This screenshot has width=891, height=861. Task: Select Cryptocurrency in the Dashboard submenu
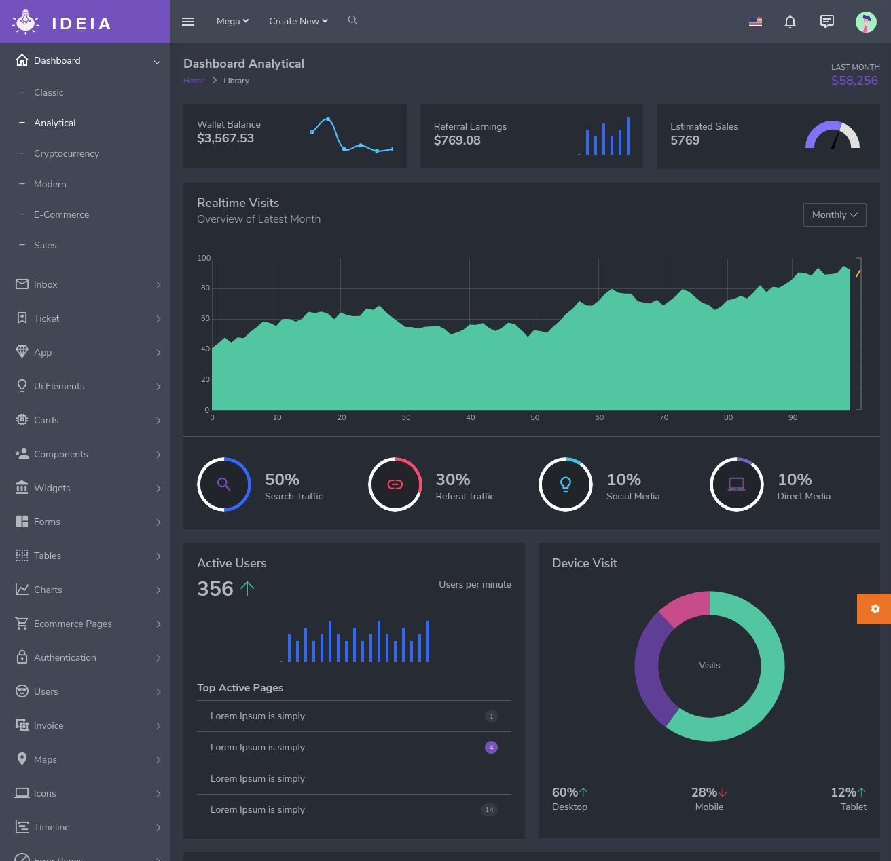click(67, 153)
